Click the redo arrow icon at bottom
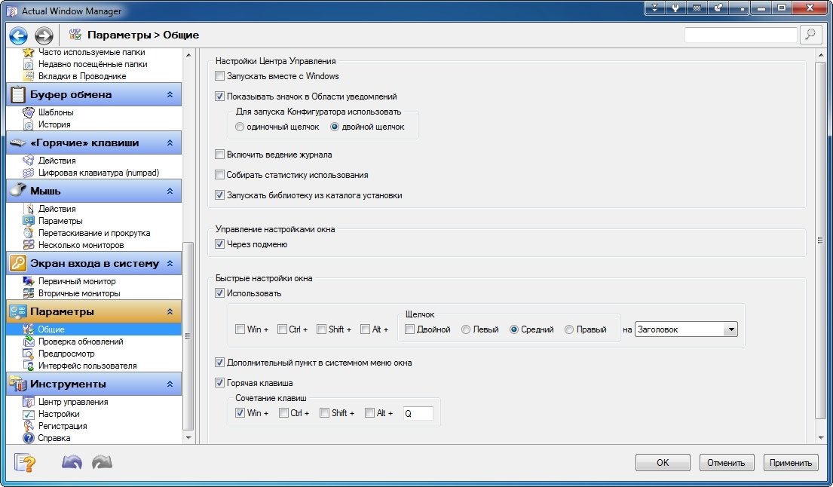 click(101, 462)
